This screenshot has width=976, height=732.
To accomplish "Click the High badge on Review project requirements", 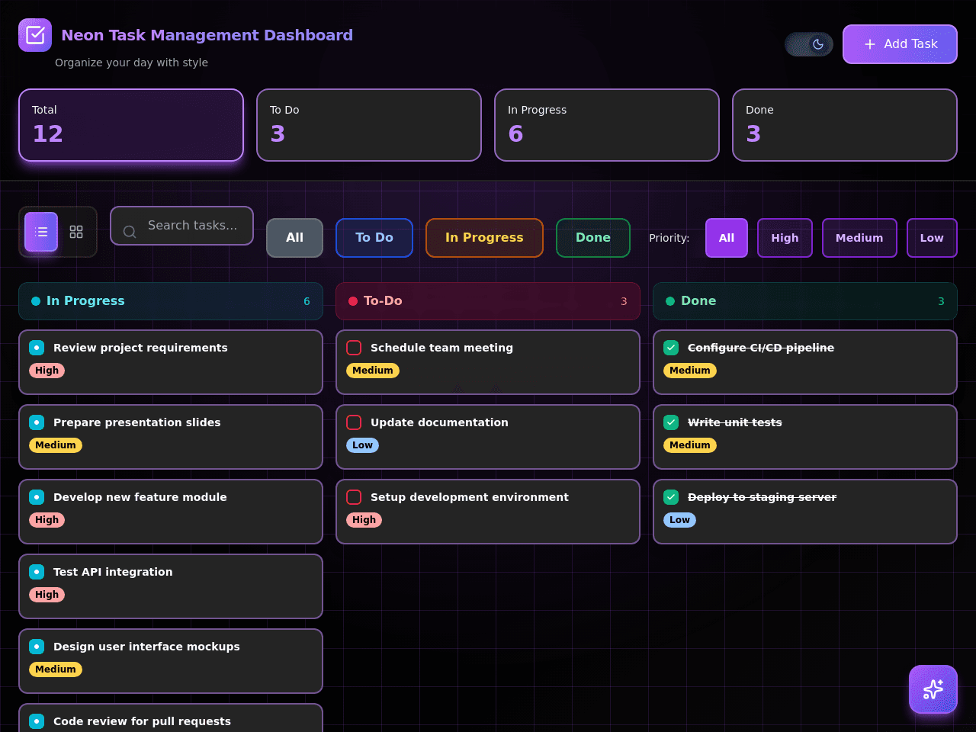I will click(x=47, y=371).
